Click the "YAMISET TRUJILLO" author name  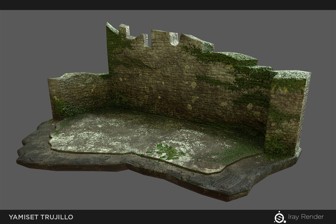(41, 217)
